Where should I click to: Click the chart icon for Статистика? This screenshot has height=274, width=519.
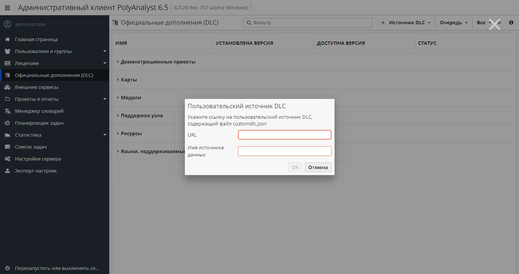pyautogui.click(x=7, y=135)
